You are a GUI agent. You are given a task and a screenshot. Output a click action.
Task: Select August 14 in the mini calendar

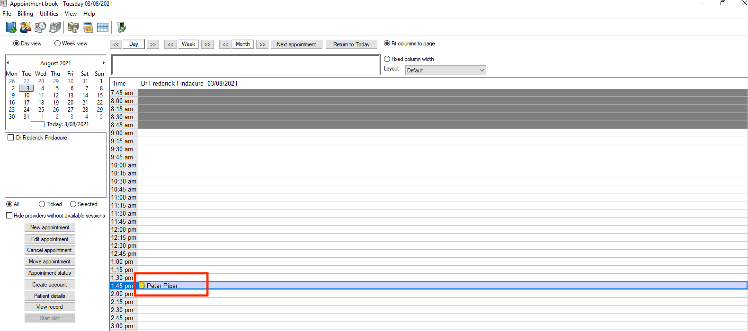(x=85, y=96)
